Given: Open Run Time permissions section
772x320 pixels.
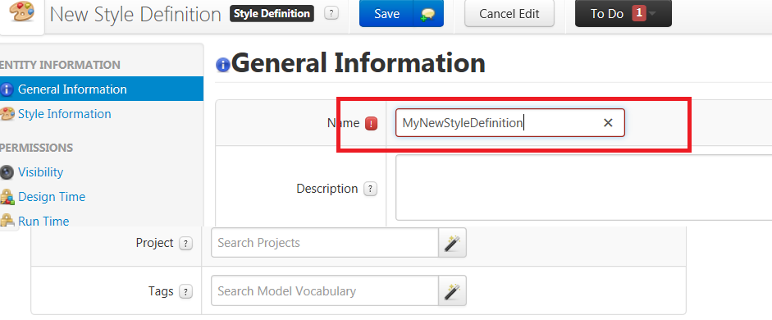Looking at the screenshot, I should (43, 221).
